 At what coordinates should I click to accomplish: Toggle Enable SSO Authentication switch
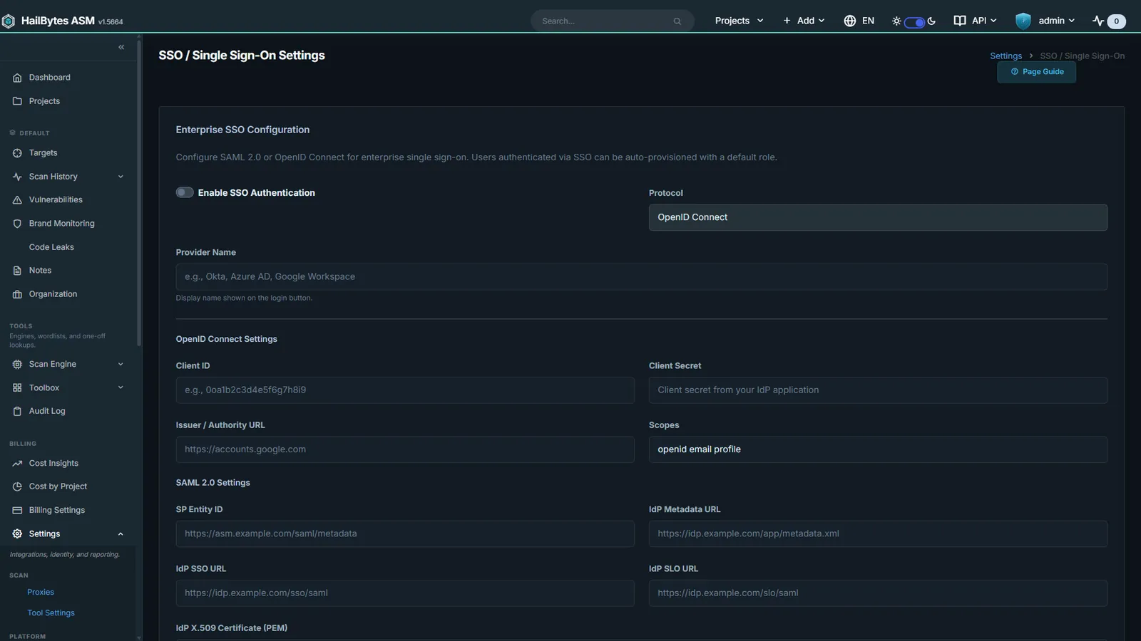[x=185, y=192]
